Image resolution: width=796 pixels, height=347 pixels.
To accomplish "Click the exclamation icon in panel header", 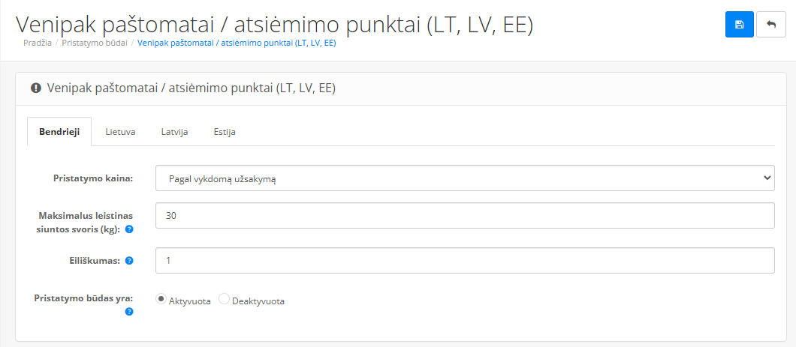I will pyautogui.click(x=35, y=88).
